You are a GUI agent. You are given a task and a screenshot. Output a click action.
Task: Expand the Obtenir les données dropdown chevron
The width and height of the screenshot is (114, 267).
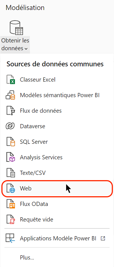tap(26, 49)
